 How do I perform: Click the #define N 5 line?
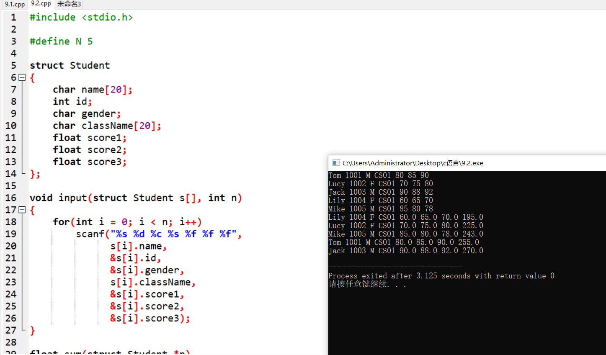click(x=61, y=41)
